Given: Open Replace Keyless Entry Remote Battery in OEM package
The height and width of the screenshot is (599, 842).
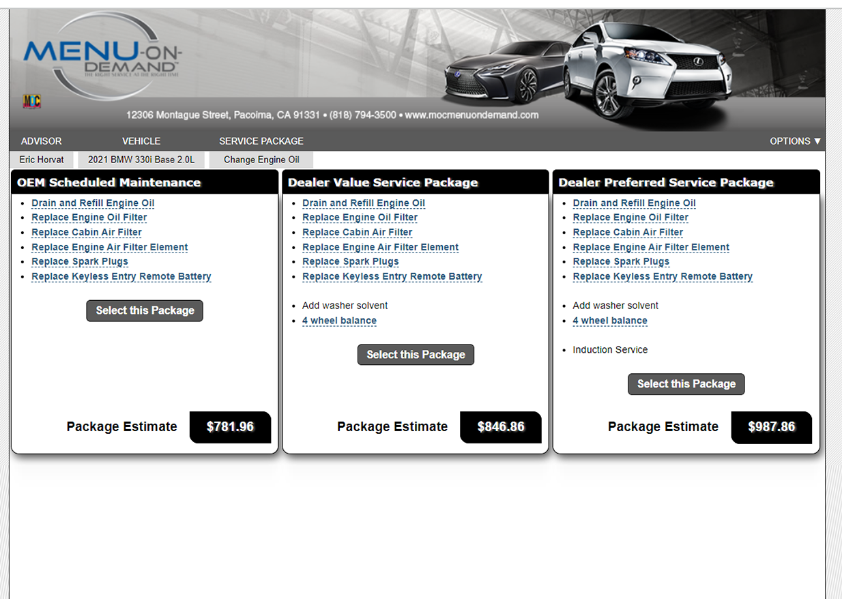Looking at the screenshot, I should (121, 277).
